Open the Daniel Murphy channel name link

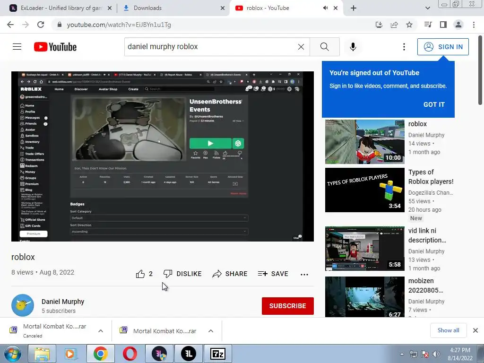click(x=63, y=302)
